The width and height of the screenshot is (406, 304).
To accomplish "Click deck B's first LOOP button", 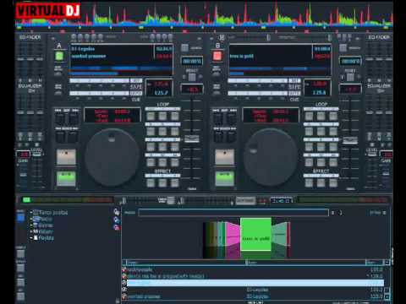I will click(x=309, y=116).
